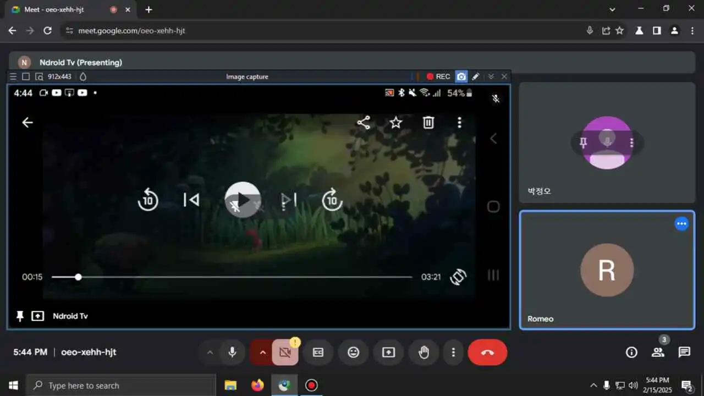
Task: Show the participants people panel
Action: point(658,353)
